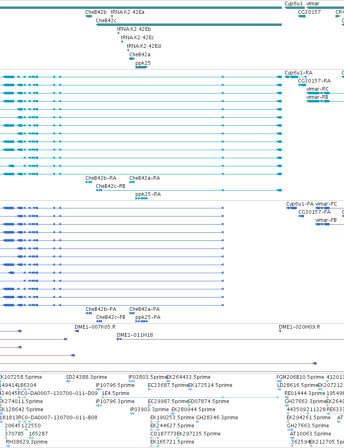The height and width of the screenshot is (448, 344).
Task: Select the RH38629.3prime EST label
Action: pyautogui.click(x=27, y=442)
